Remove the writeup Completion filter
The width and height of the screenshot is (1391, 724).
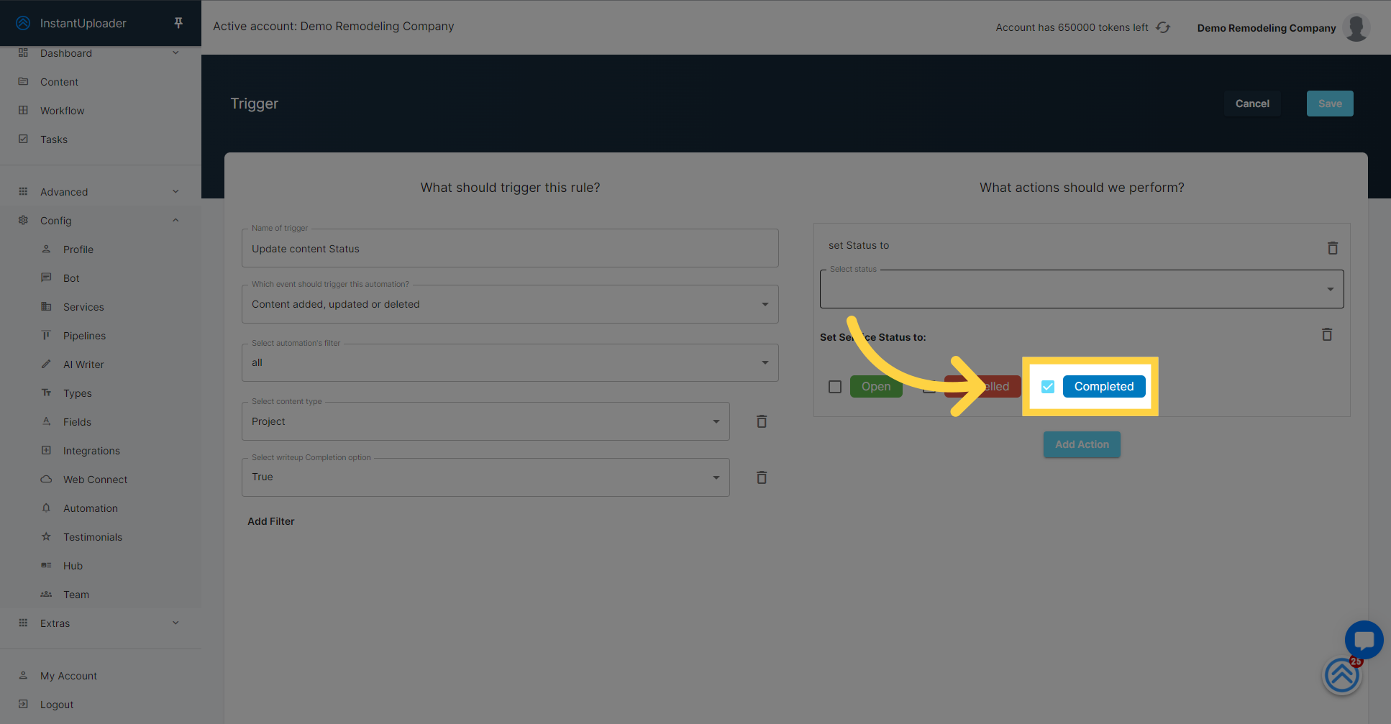point(762,477)
